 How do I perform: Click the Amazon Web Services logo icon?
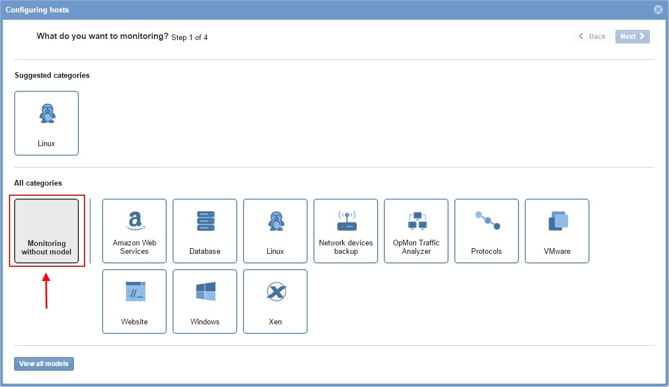(134, 221)
